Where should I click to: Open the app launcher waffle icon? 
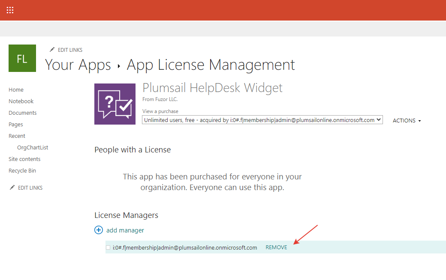click(10, 10)
